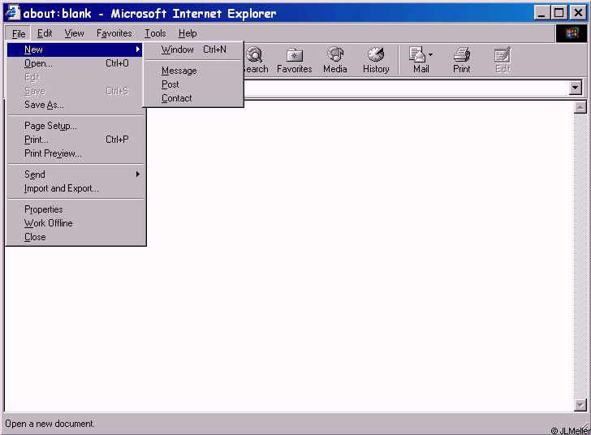Toggle Work Offline in the File menu
This screenshot has height=435, width=591.
coord(75,223)
